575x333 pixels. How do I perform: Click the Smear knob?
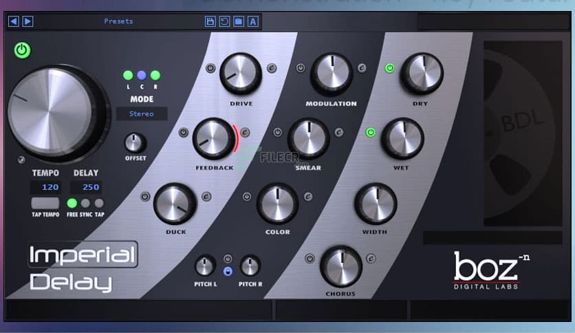click(x=308, y=138)
